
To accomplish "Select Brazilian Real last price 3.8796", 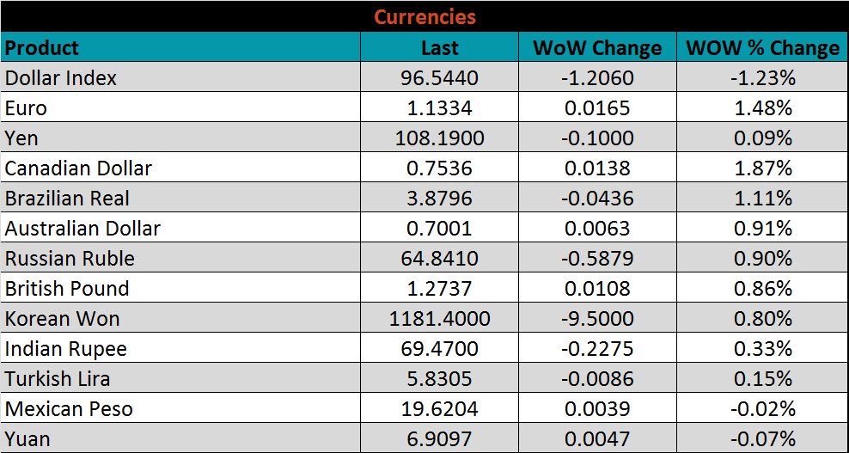I will [x=439, y=199].
